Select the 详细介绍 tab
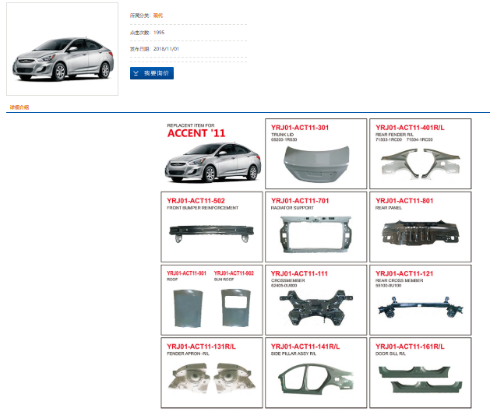490x415 pixels. pos(19,107)
